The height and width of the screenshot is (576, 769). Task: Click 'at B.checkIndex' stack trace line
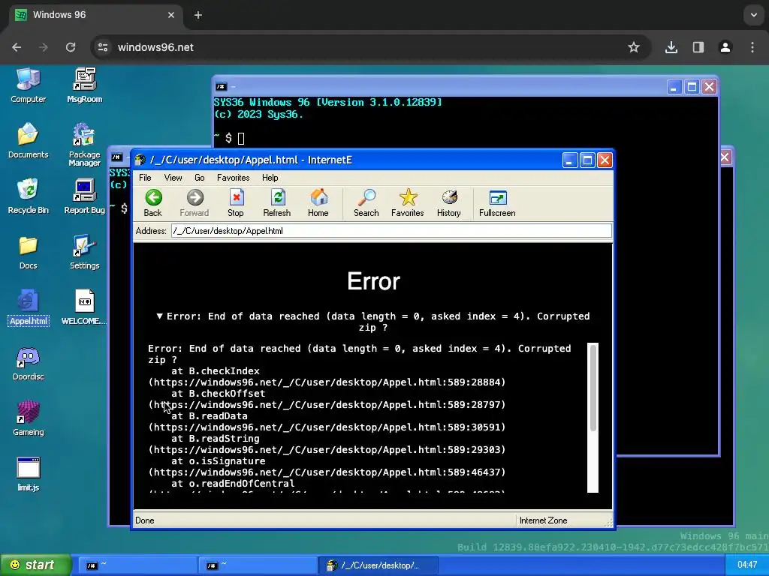click(x=216, y=370)
